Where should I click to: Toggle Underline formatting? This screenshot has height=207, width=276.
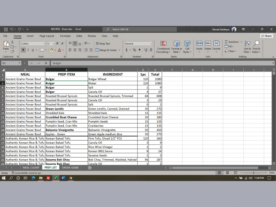(33, 50)
